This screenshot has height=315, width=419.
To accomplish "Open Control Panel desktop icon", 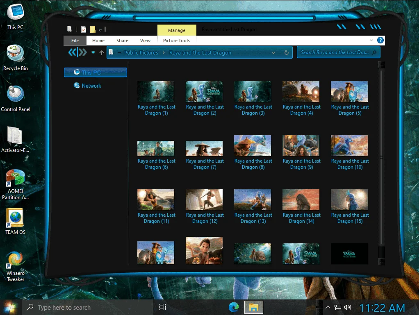I will point(16,98).
